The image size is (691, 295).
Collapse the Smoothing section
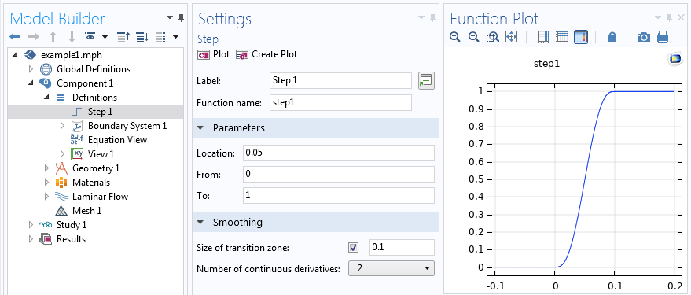tap(200, 223)
